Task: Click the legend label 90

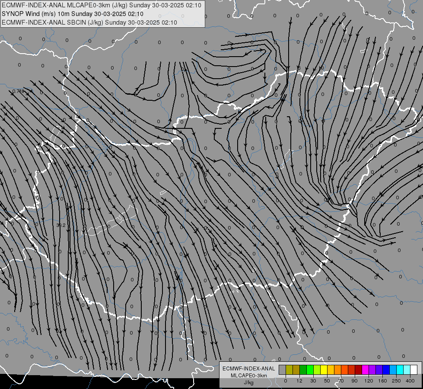Action: [x=354, y=381]
